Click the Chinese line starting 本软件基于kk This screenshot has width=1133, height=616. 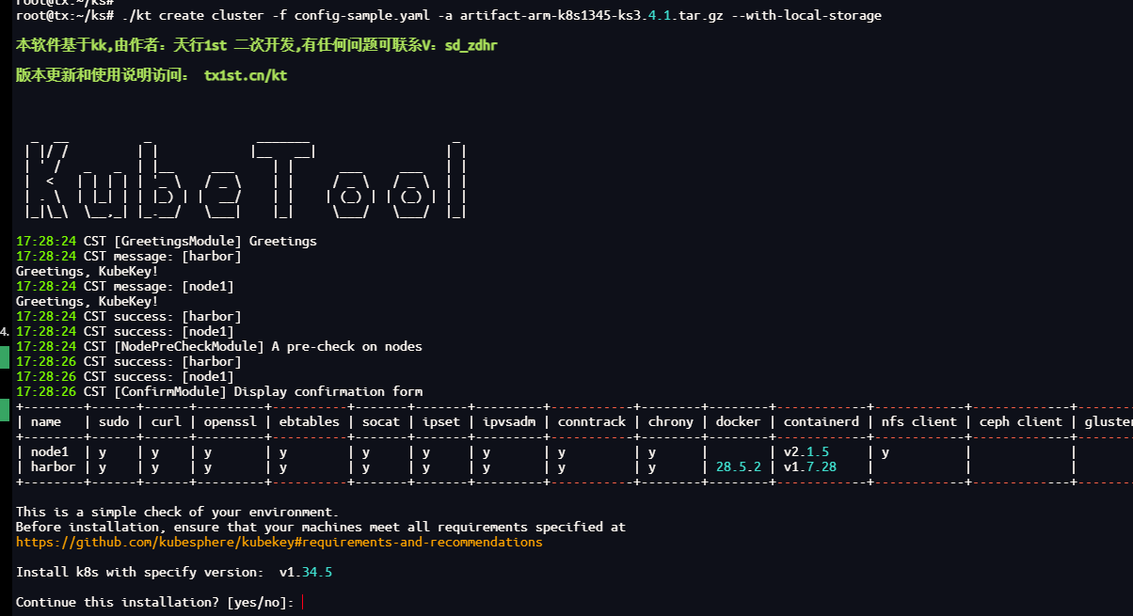coord(257,45)
